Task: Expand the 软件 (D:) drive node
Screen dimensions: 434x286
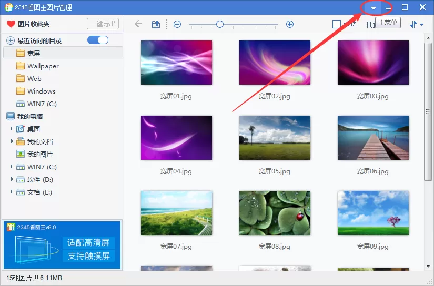Action: coord(12,179)
